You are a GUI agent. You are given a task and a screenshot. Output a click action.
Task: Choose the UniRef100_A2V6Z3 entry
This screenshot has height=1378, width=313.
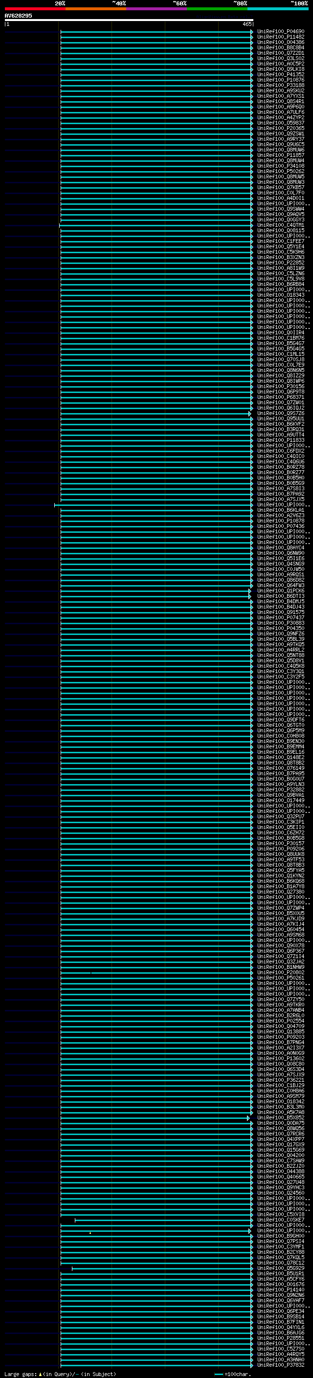[x=280, y=515]
